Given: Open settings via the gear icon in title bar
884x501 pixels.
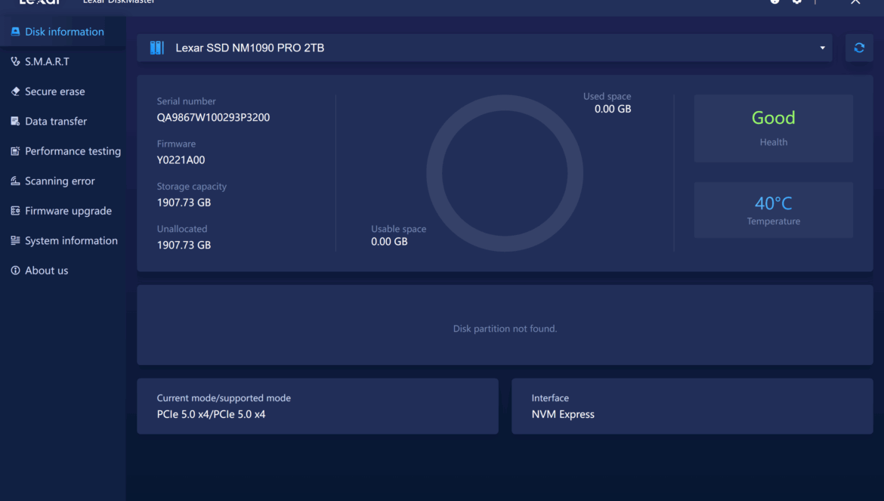Looking at the screenshot, I should coord(796,2).
